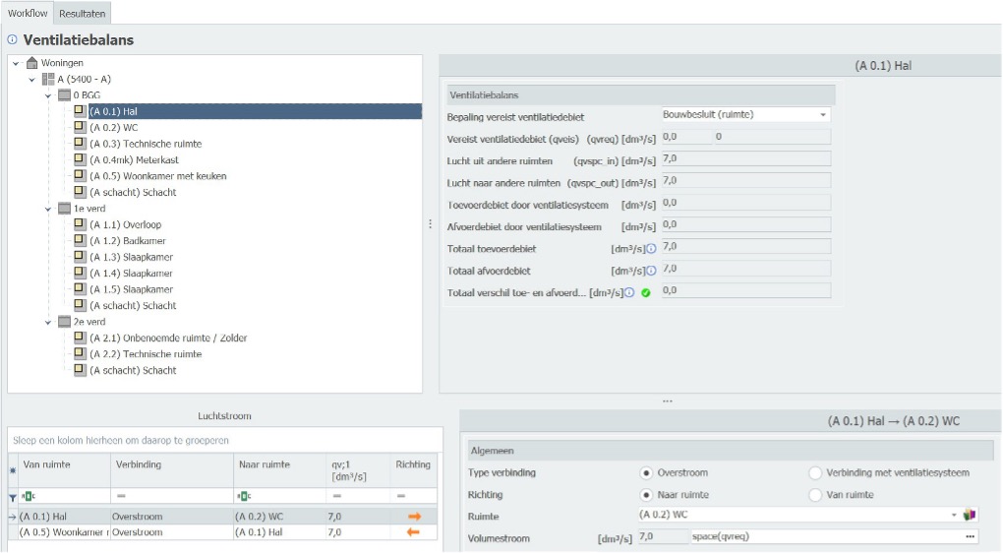
Task: Click the orange left arrow in the Woonkamer row
Action: [414, 532]
